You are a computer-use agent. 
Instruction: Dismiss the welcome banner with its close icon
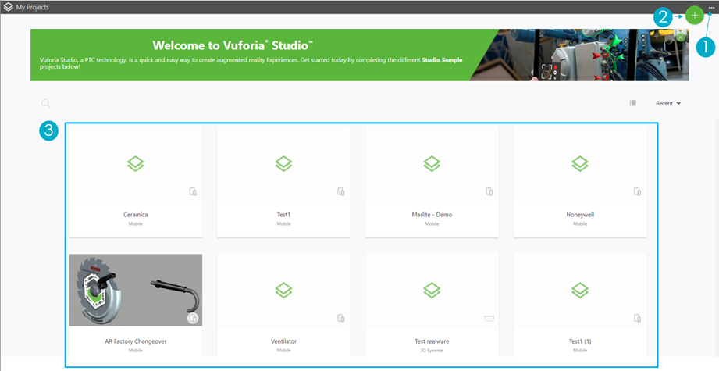click(x=681, y=37)
